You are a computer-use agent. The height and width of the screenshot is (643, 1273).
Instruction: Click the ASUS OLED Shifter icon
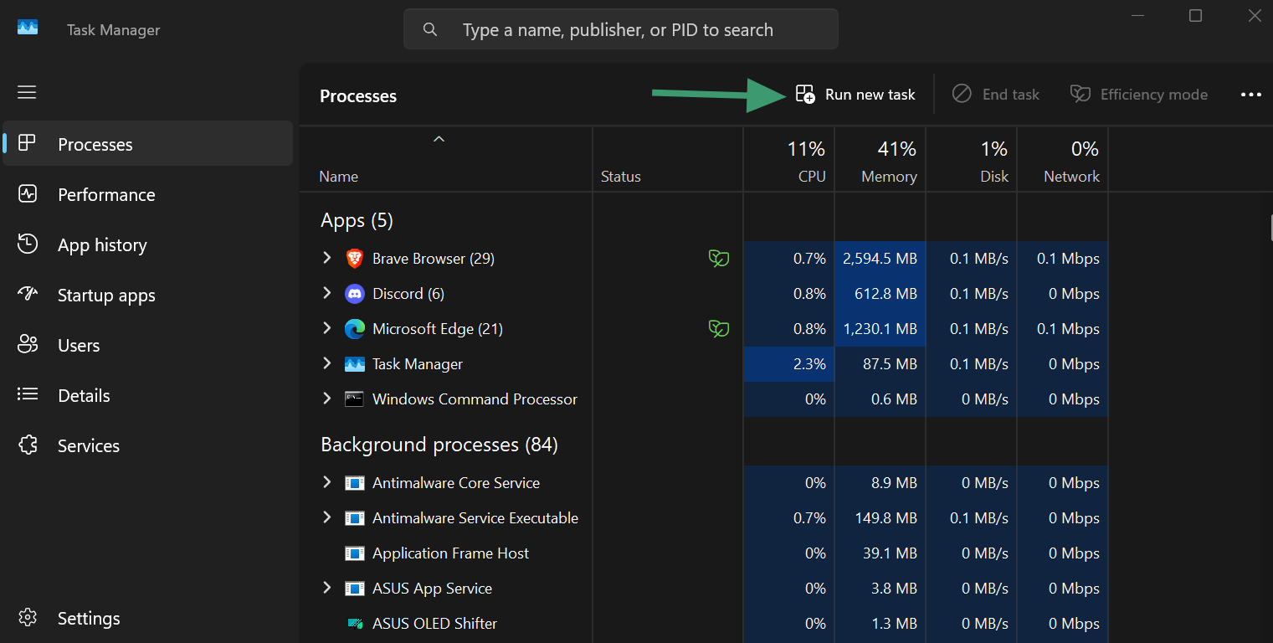coord(354,624)
